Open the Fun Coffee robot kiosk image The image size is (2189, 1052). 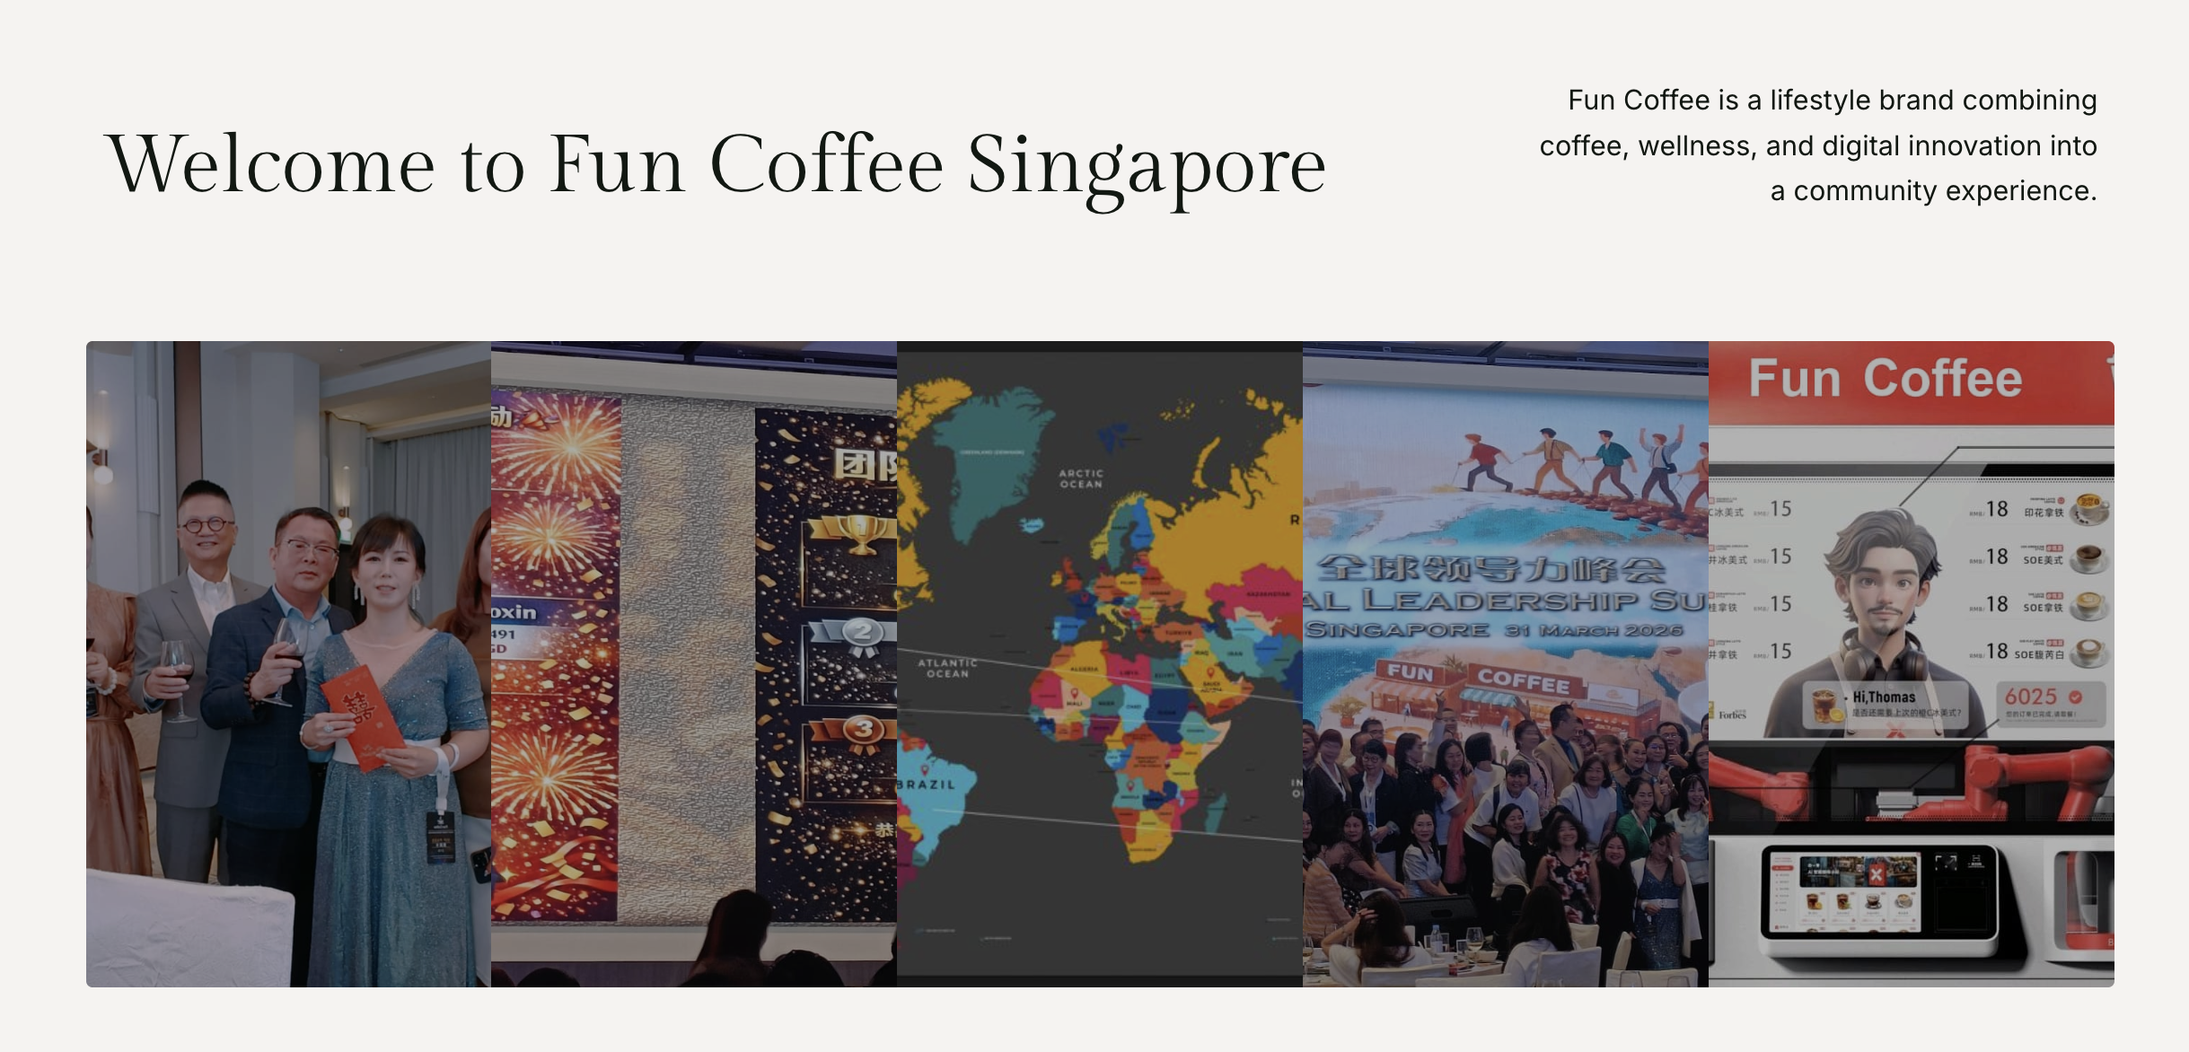[x=1912, y=664]
